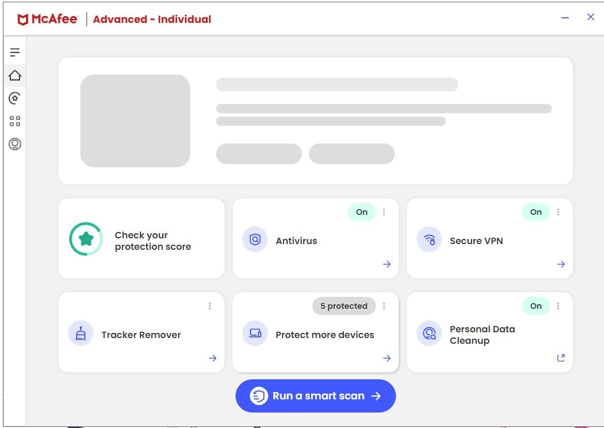
Task: Toggle Antivirus off using its On switch
Action: point(362,212)
